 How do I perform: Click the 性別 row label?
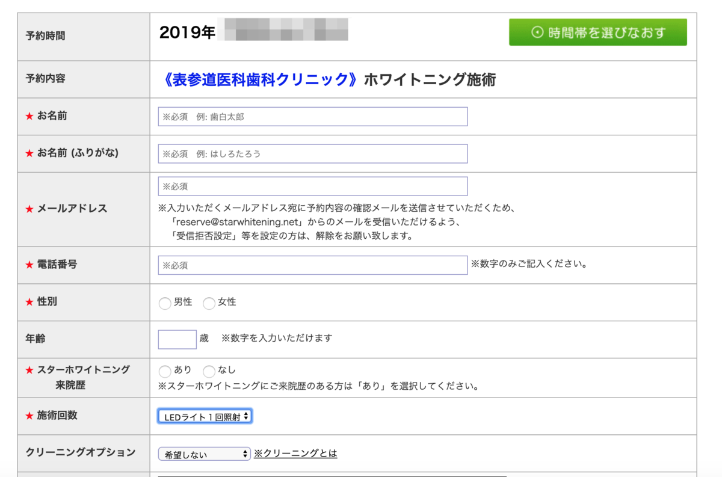47,302
